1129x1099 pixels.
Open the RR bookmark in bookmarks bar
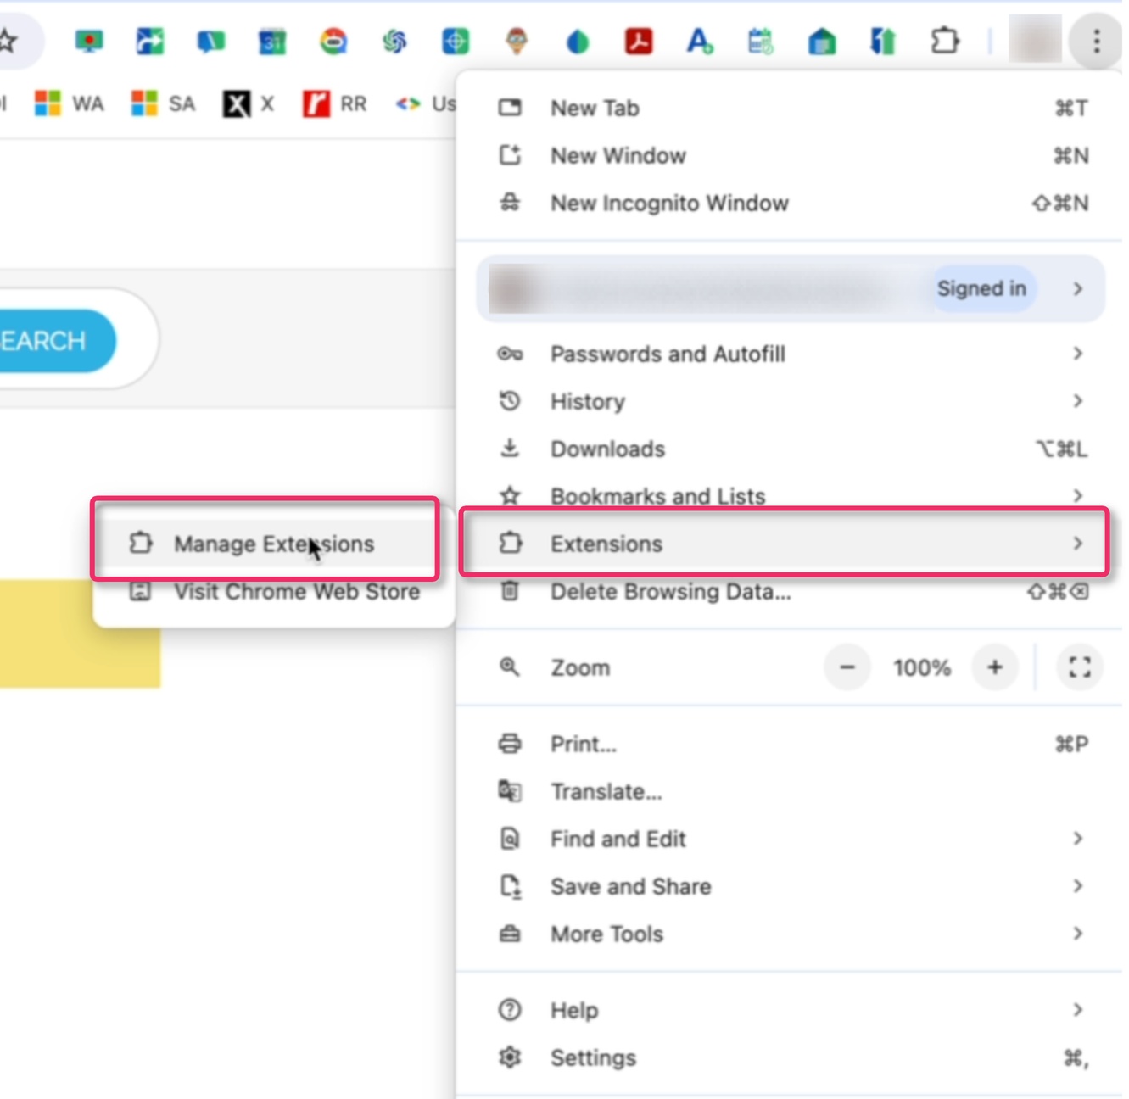(335, 104)
